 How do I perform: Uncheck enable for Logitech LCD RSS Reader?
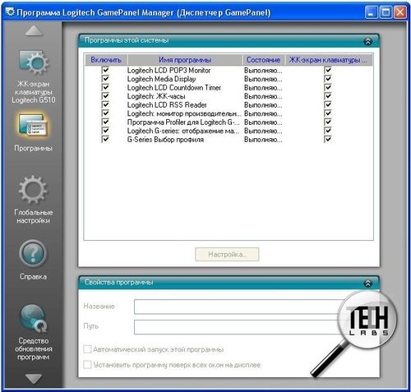tap(105, 104)
